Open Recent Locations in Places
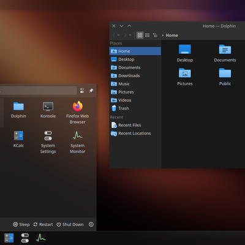 coord(135,133)
